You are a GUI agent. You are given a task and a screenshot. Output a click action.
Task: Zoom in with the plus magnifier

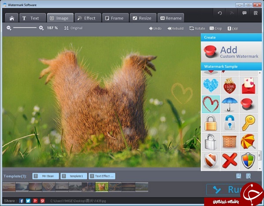click(x=41, y=28)
